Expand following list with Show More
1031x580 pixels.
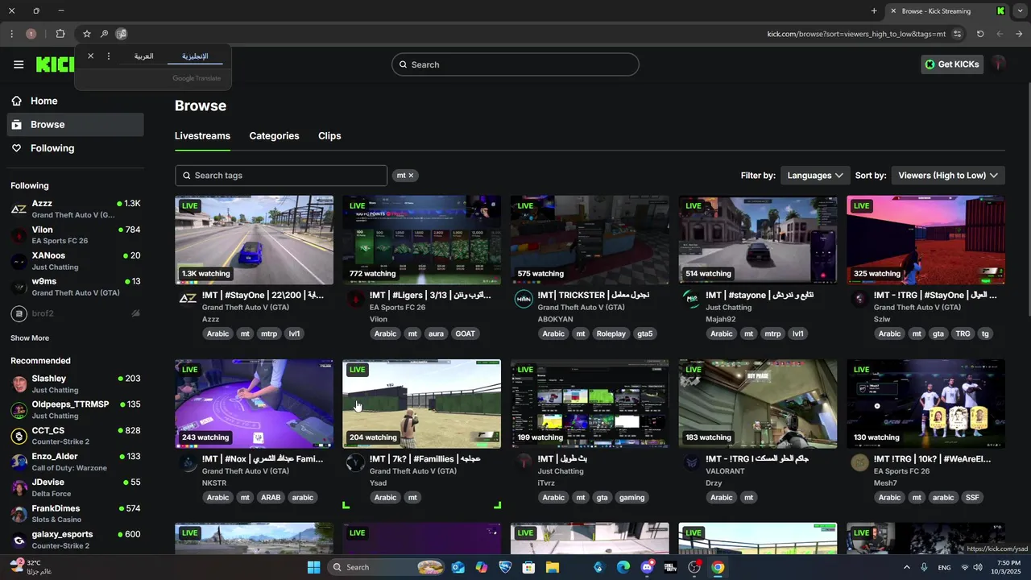[30, 338]
